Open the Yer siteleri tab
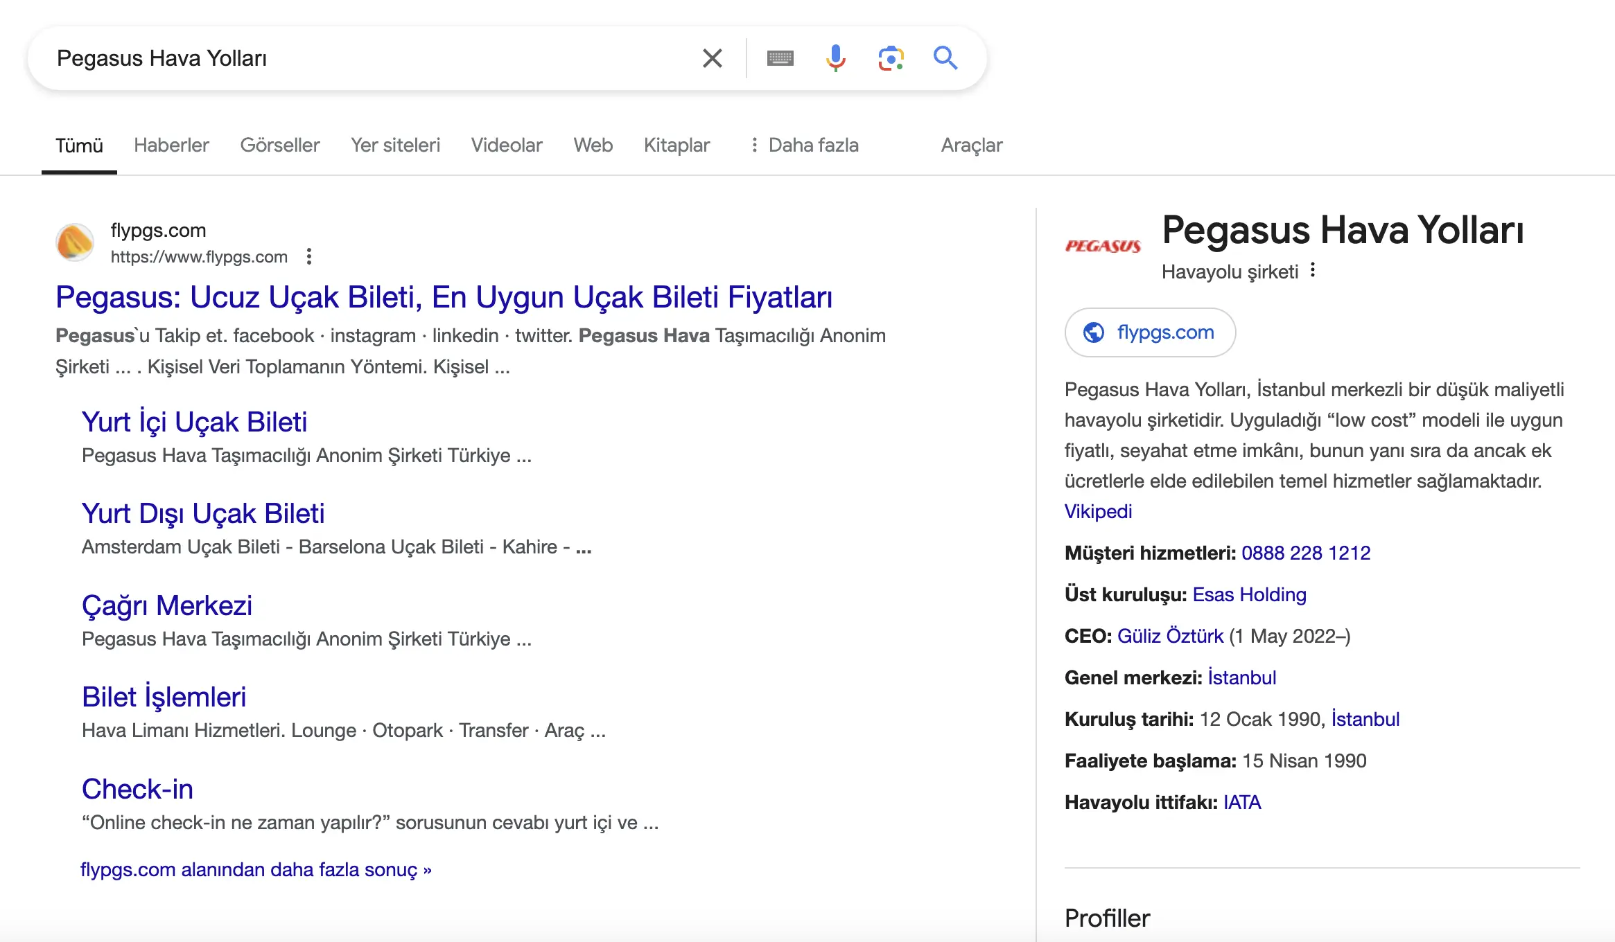Image resolution: width=1615 pixels, height=942 pixels. [395, 145]
